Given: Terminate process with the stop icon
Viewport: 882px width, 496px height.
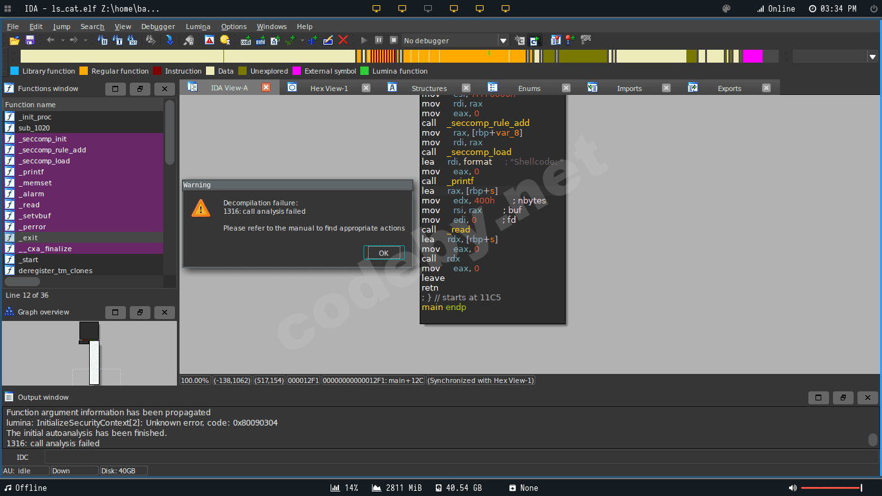Looking at the screenshot, I should 393,40.
